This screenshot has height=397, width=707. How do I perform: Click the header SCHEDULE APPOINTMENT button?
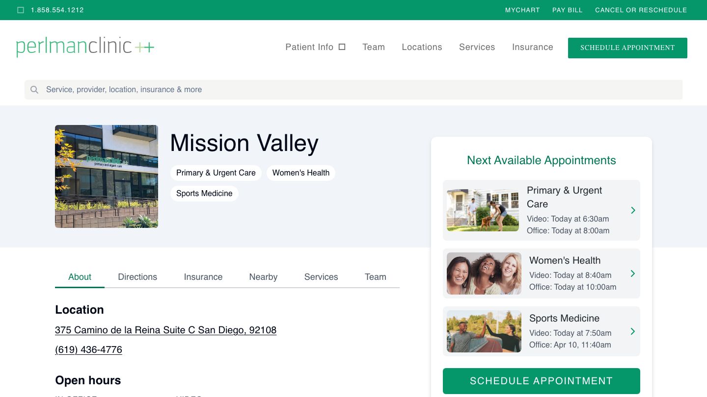click(x=627, y=48)
